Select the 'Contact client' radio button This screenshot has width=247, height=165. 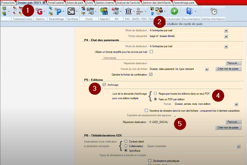point(126,141)
